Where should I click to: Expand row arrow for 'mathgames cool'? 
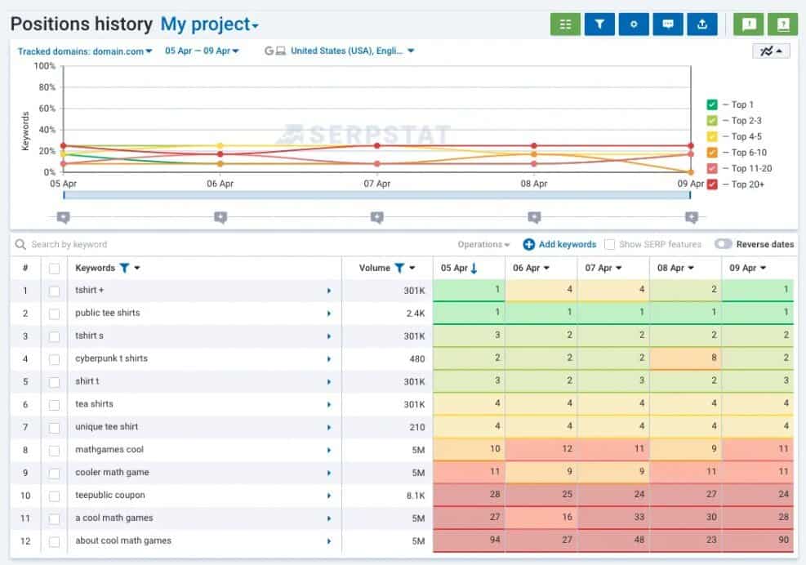pos(329,451)
